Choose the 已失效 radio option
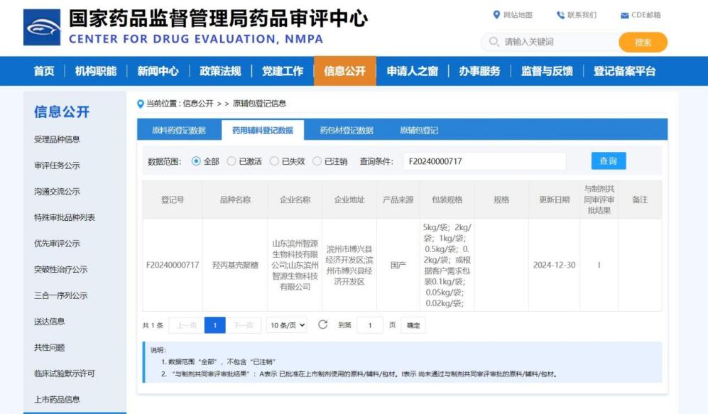This screenshot has height=414, width=708. pyautogui.click(x=274, y=161)
